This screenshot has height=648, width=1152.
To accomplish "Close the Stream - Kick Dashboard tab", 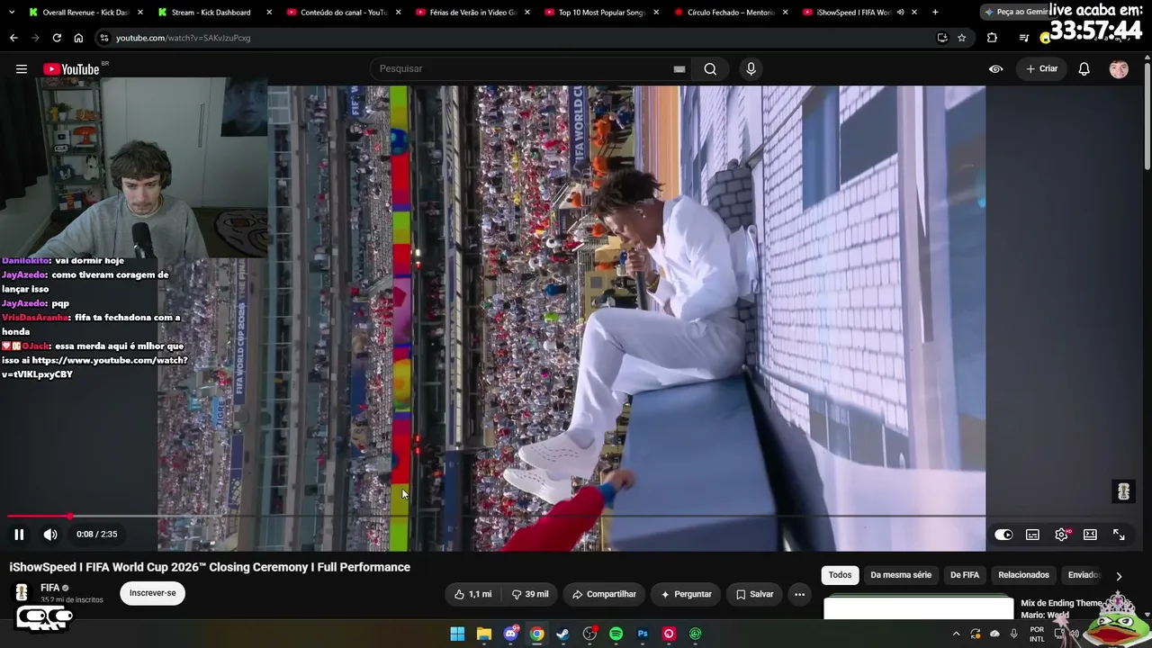I will tap(269, 13).
